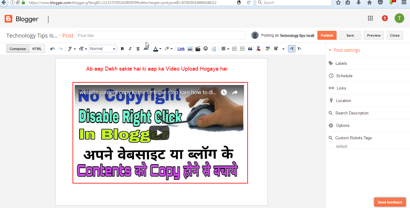Bookmark this page with the star
410x208 pixels.
(338, 2)
